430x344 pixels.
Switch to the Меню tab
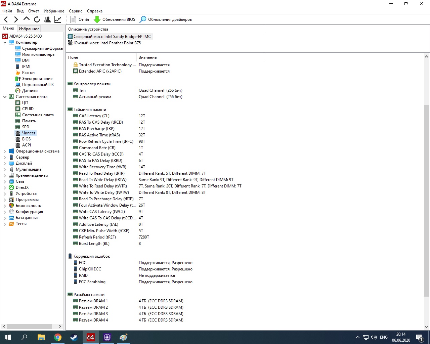[8, 29]
